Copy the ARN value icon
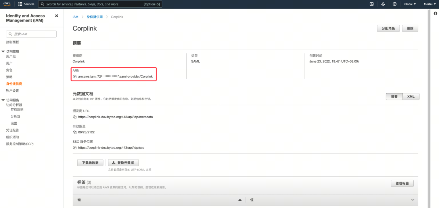The height and width of the screenshot is (208, 439). (75, 77)
